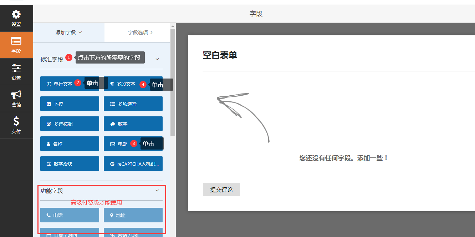Add a 单行文本 single line text field
Viewport: 475px width, 237px height.
point(61,84)
